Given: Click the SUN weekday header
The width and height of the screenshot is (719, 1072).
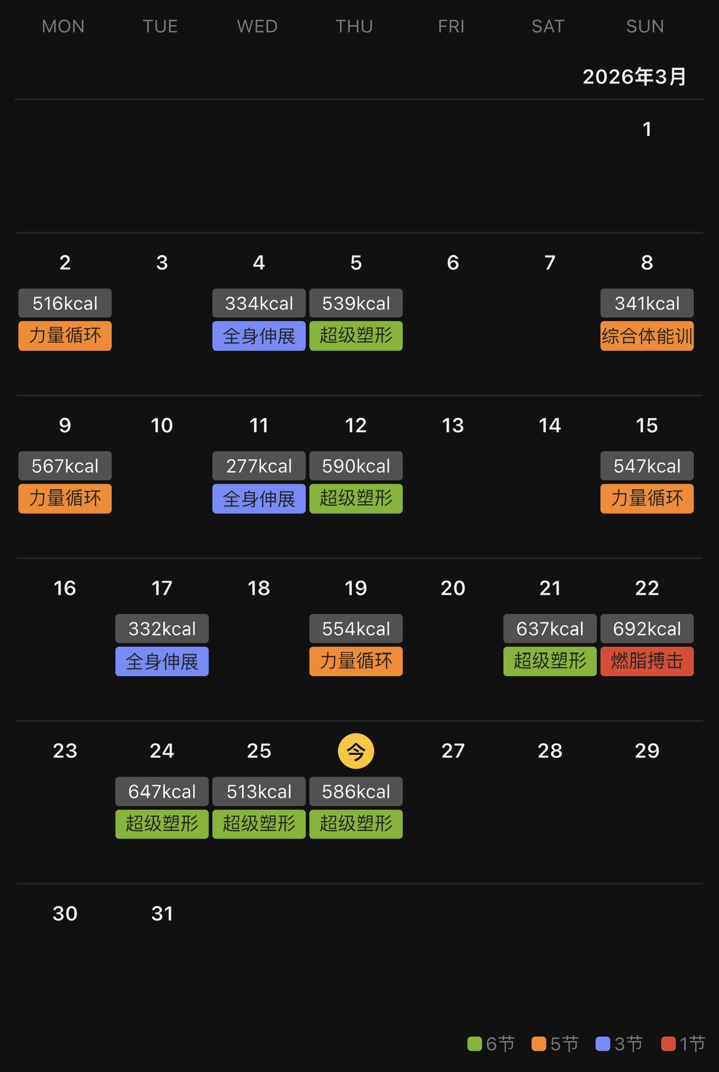Looking at the screenshot, I should [645, 26].
